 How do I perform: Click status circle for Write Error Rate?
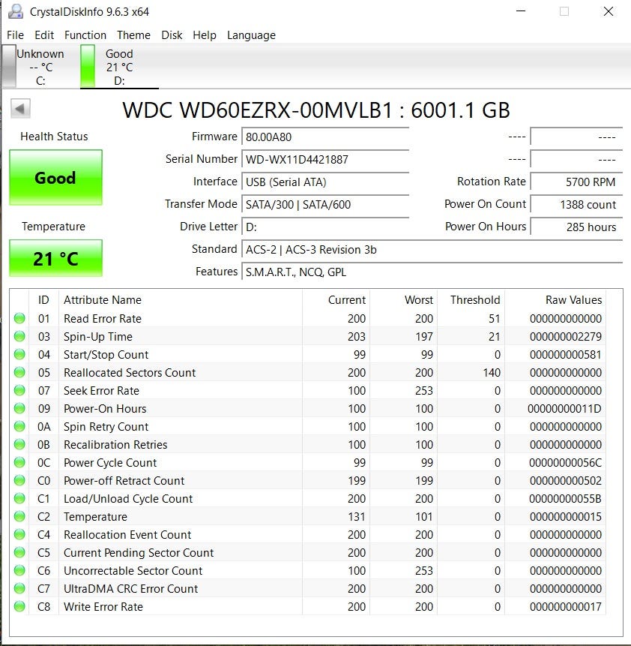[x=19, y=606]
